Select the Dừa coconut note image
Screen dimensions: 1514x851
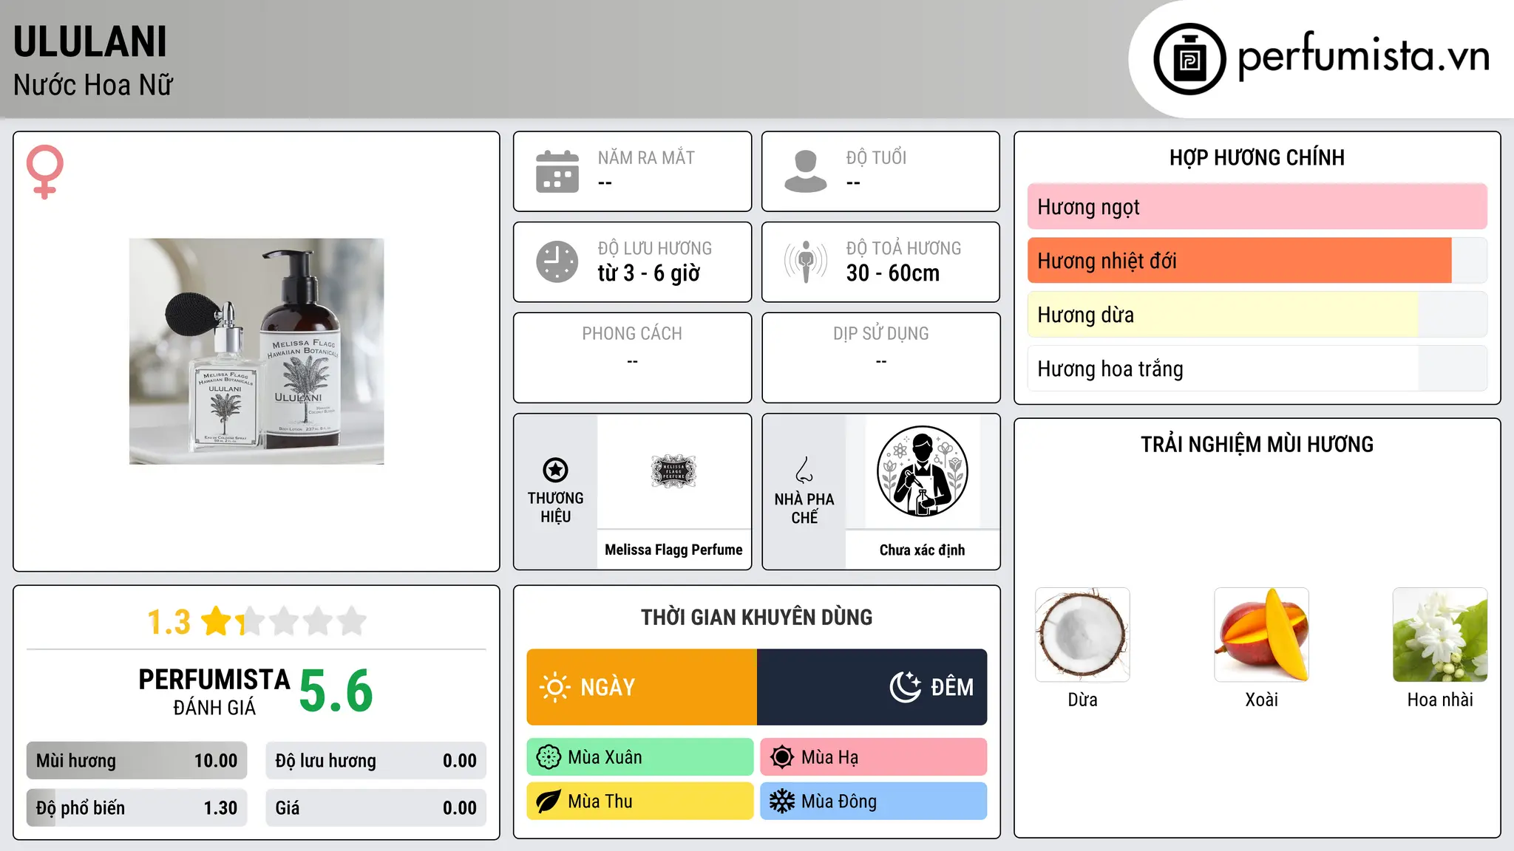(1082, 635)
